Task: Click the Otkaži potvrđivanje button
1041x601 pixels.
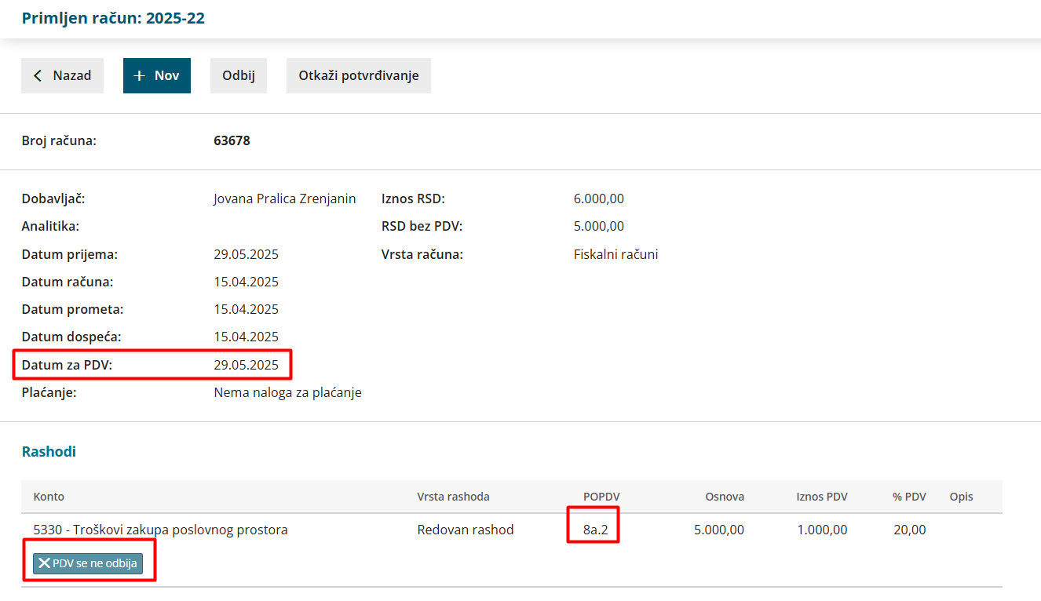Action: click(x=358, y=76)
